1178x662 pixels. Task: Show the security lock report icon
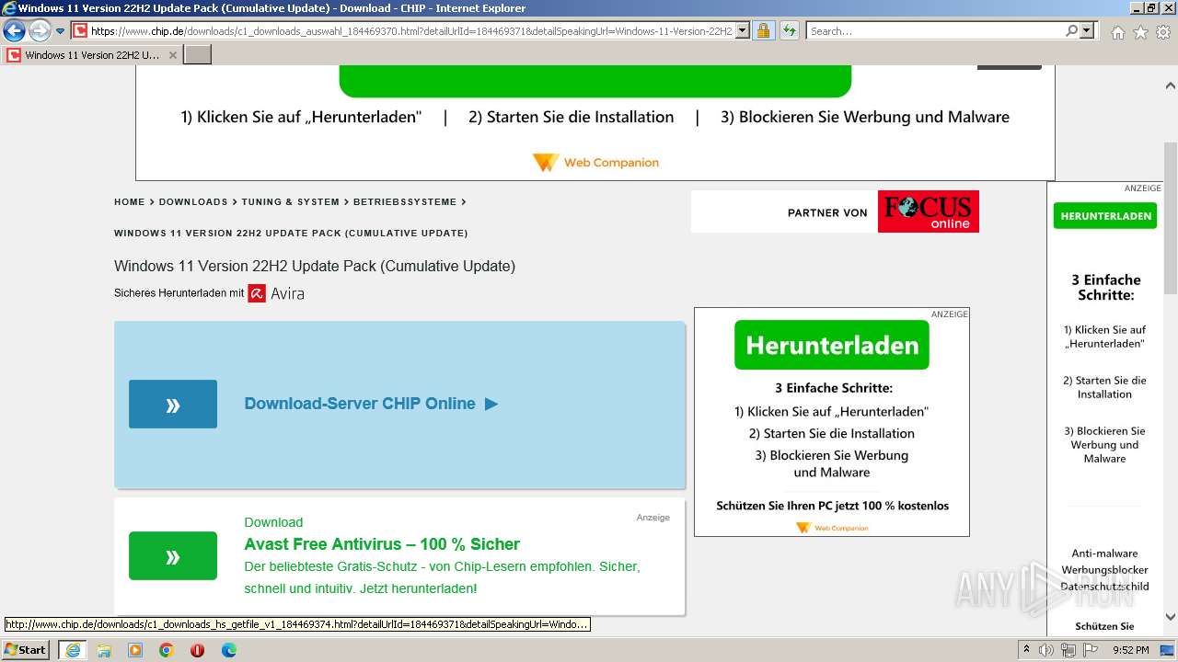click(x=763, y=31)
